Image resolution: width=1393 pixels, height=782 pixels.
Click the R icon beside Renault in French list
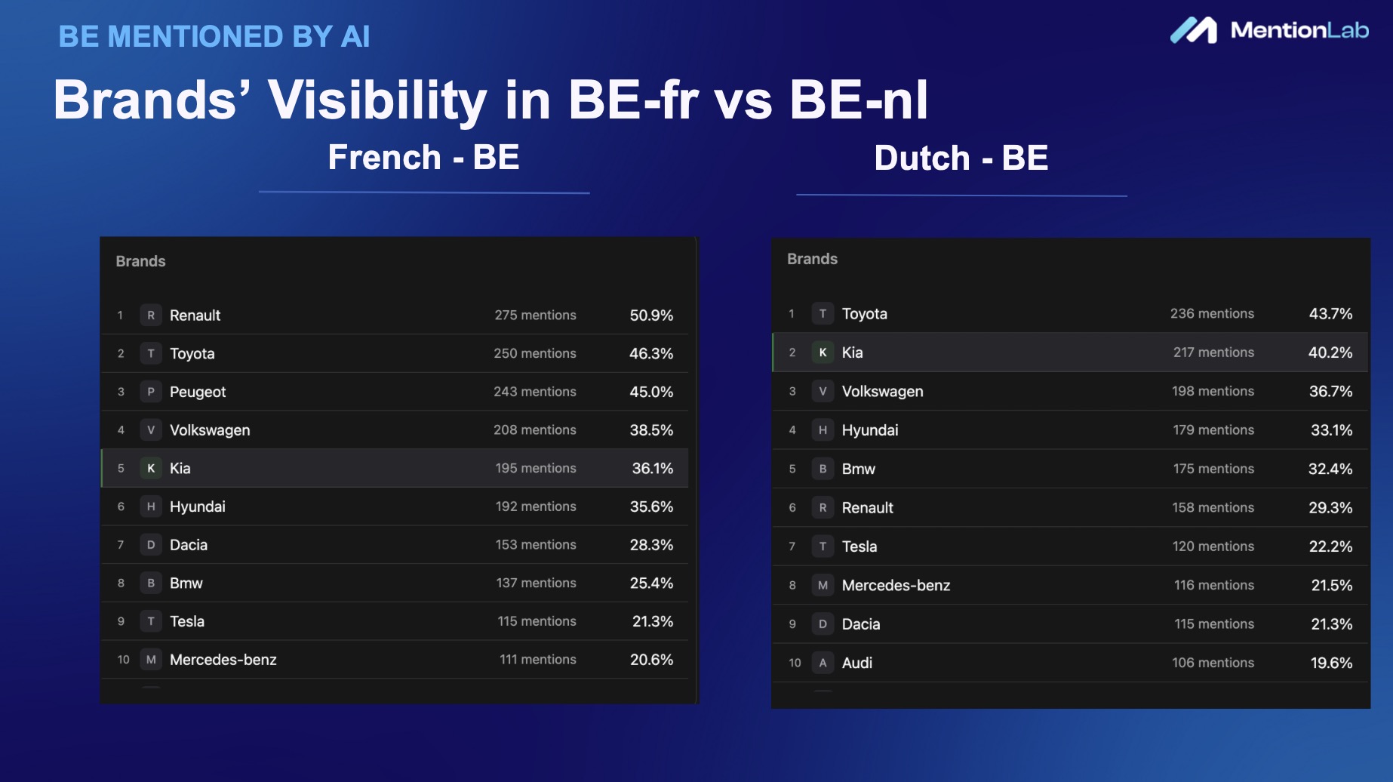pyautogui.click(x=151, y=316)
